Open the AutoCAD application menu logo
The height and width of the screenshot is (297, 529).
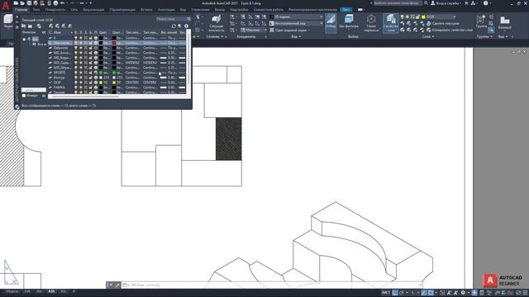[x=6, y=6]
